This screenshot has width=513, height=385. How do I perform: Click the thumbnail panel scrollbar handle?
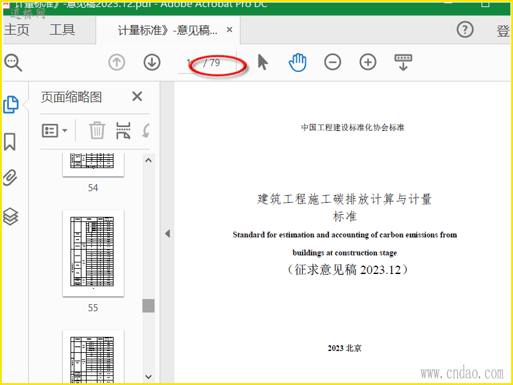(148, 305)
